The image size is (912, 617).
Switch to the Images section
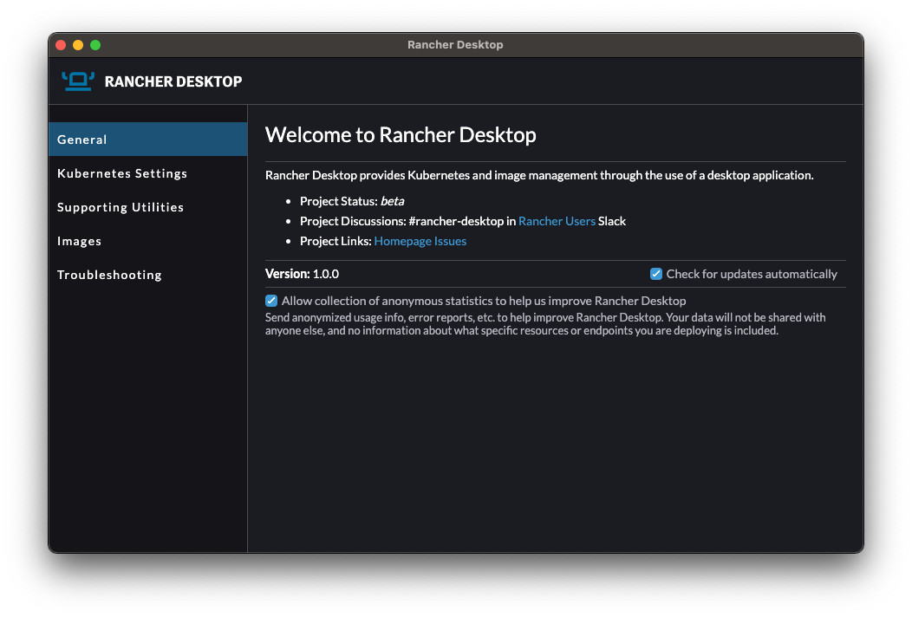[80, 241]
